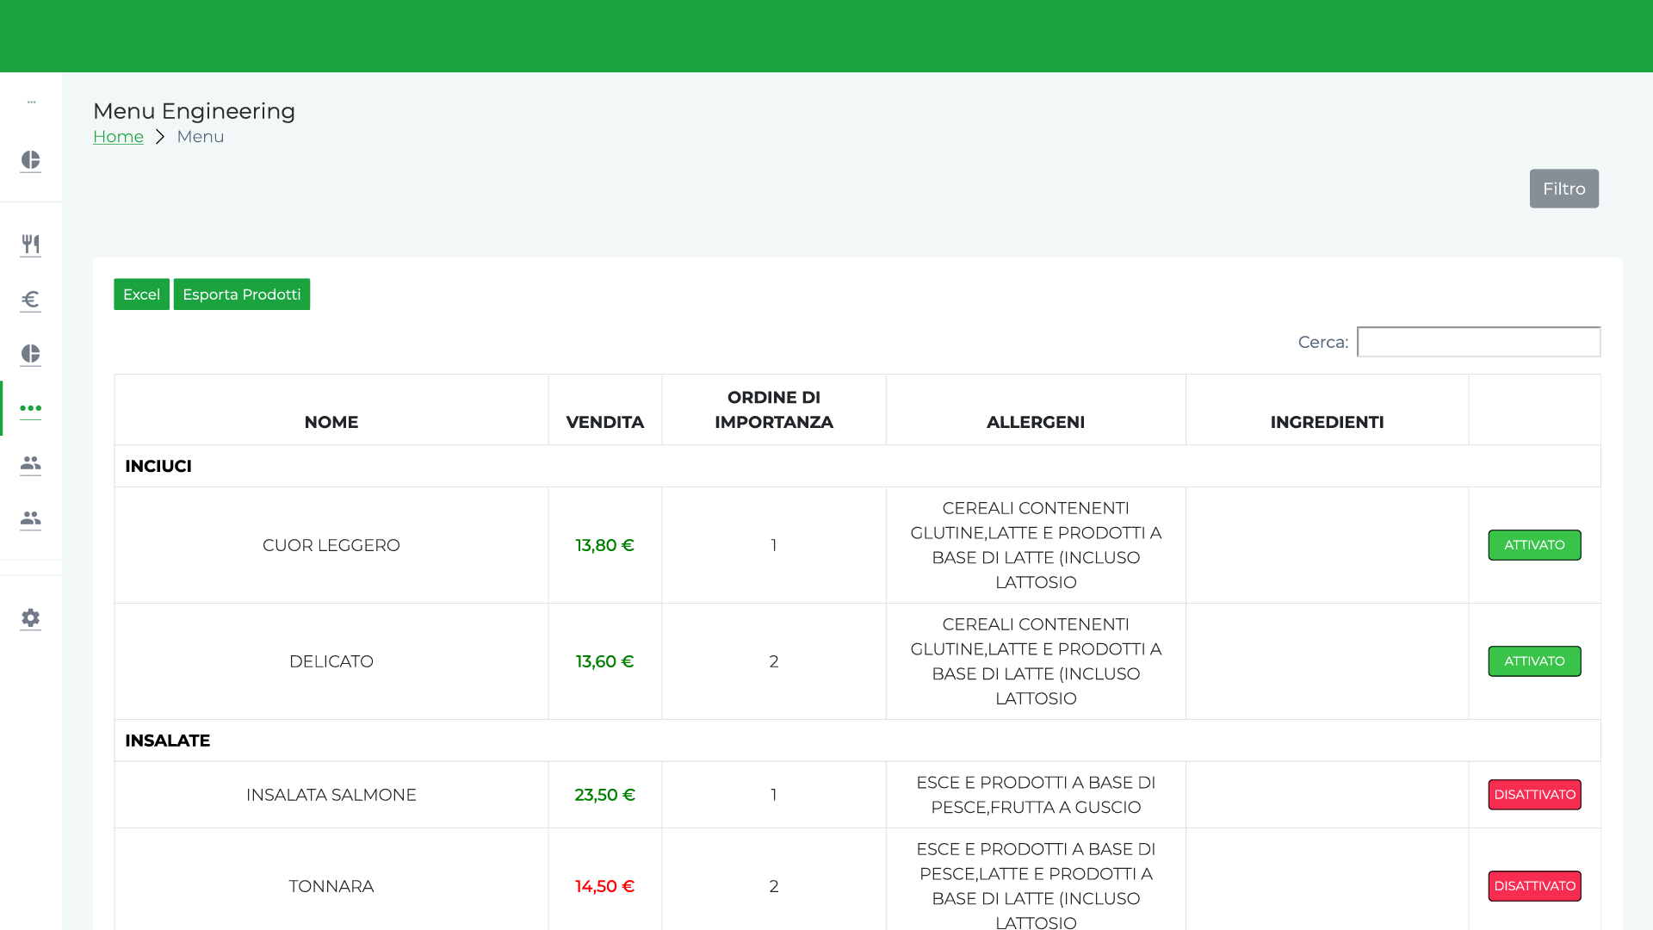Open the second pie chart sidebar icon
Screen dimensions: 1653x930
point(30,354)
